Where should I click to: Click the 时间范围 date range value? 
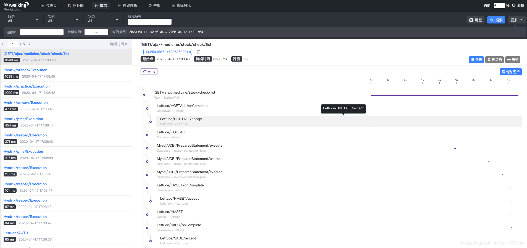point(166,32)
